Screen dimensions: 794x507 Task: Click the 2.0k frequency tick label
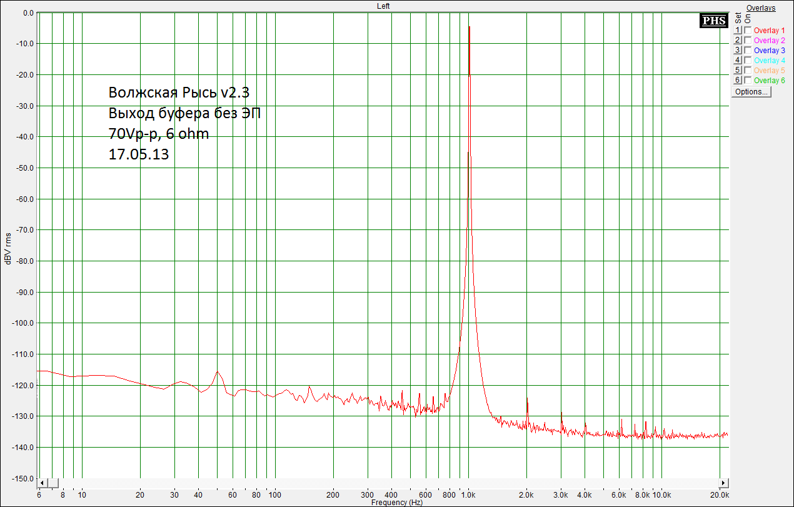[x=526, y=494]
